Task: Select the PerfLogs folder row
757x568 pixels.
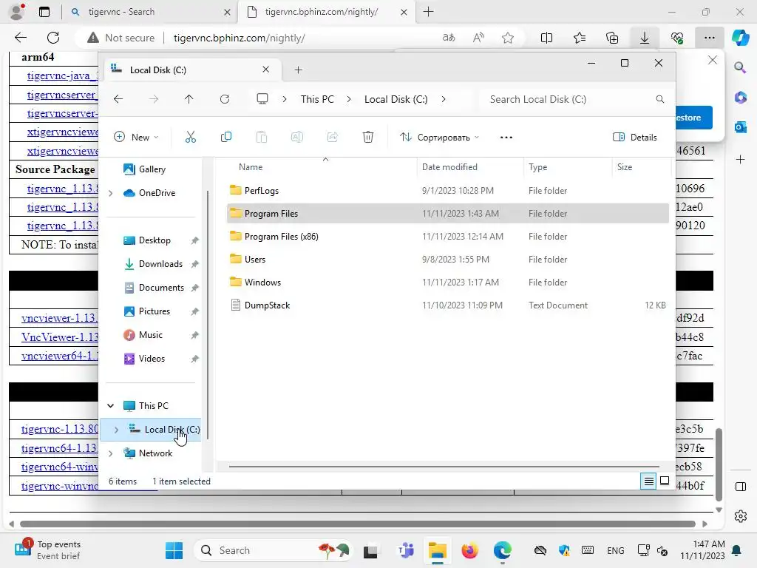Action: [447, 190]
